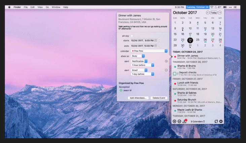Add another alert with plus icon
The height and width of the screenshot is (143, 246).
(x=166, y=61)
